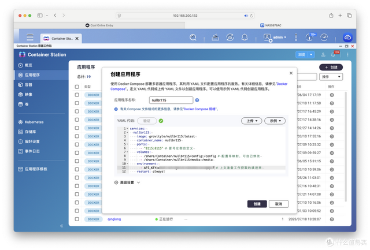
Task: Open Kubernetes in the sidebar
Action: tap(31, 122)
